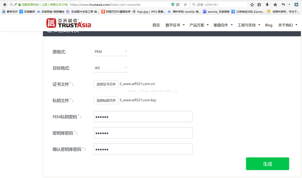
Task: Expand the 工具与支持 menu
Action: [x=249, y=25]
